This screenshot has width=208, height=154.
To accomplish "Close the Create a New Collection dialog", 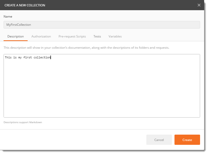I will [199, 5].
